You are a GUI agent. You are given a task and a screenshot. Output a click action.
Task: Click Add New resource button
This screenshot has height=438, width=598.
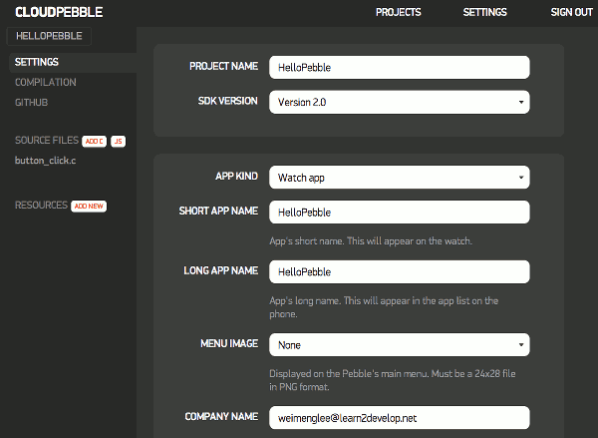click(x=89, y=207)
